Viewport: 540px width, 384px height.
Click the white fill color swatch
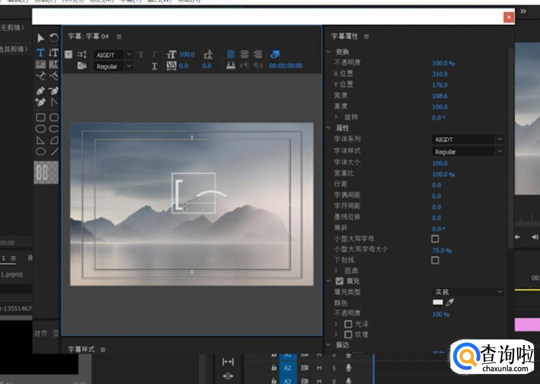click(438, 302)
